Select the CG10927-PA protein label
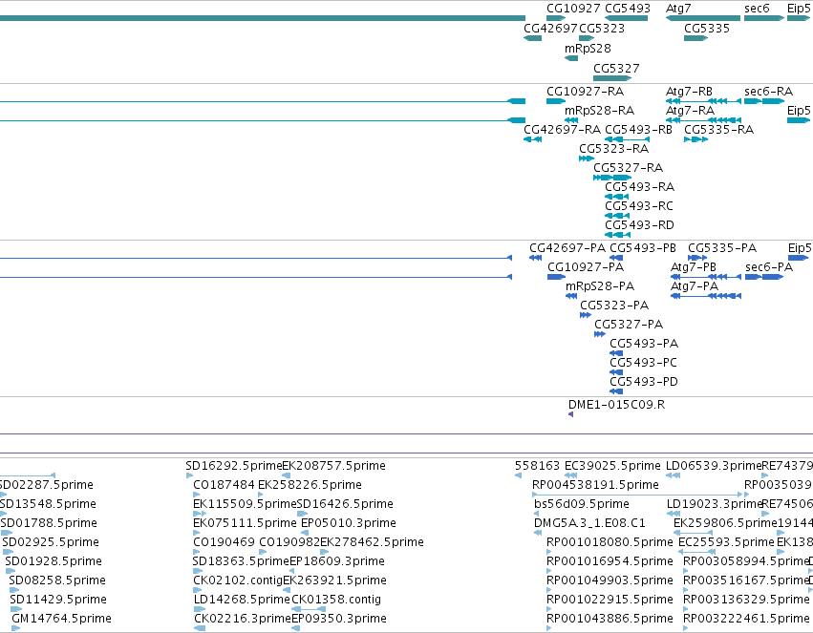 click(x=586, y=267)
